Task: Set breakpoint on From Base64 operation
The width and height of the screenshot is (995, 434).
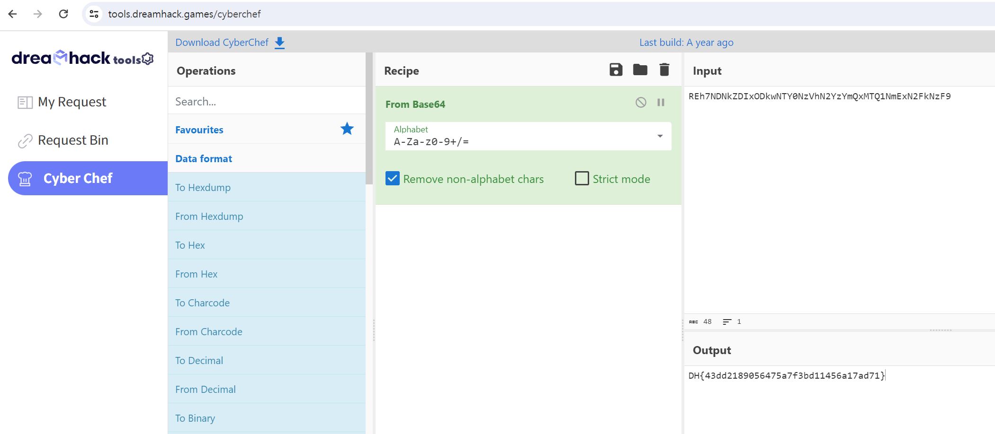Action: click(x=661, y=102)
